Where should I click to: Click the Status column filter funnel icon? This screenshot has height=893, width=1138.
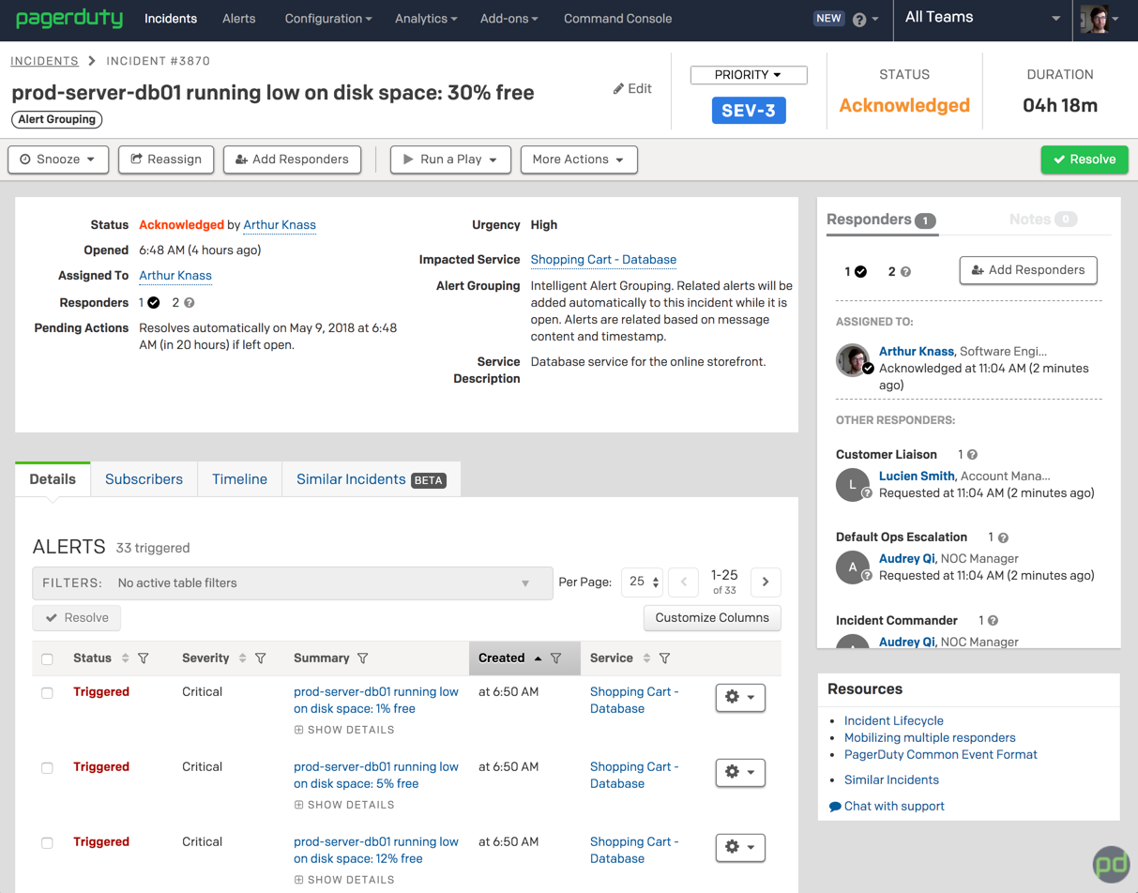(x=144, y=658)
